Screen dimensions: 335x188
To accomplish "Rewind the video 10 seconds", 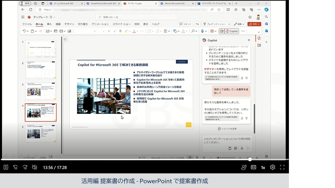I will 15,167.
